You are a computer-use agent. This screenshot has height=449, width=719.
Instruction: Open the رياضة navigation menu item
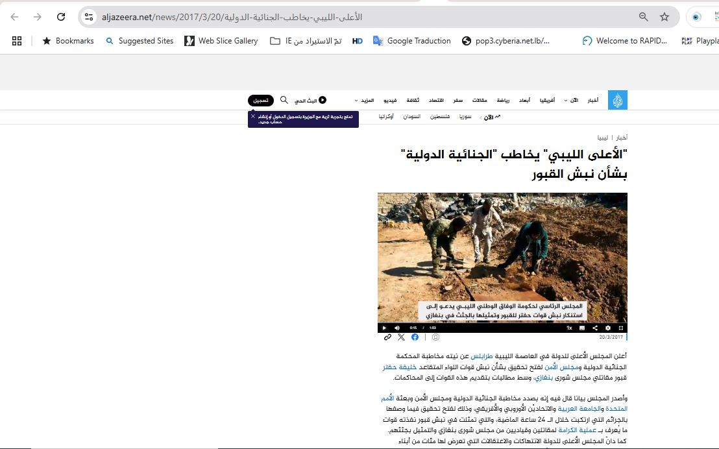point(503,101)
